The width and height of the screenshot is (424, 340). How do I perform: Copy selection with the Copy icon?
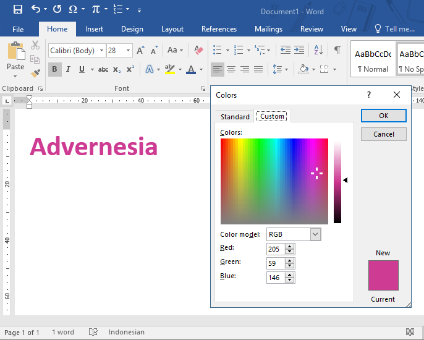(x=35, y=59)
